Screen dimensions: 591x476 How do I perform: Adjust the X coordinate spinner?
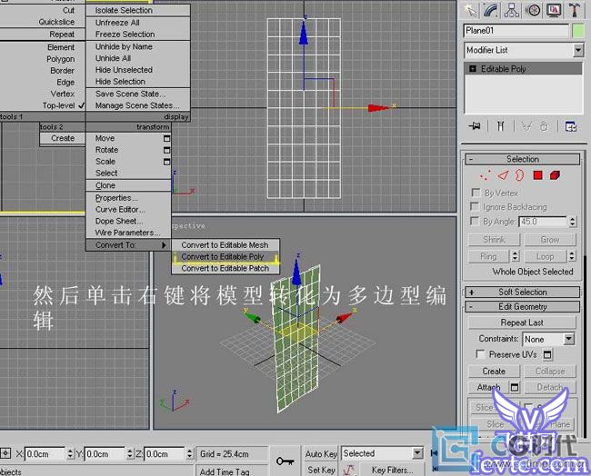[x=70, y=453]
